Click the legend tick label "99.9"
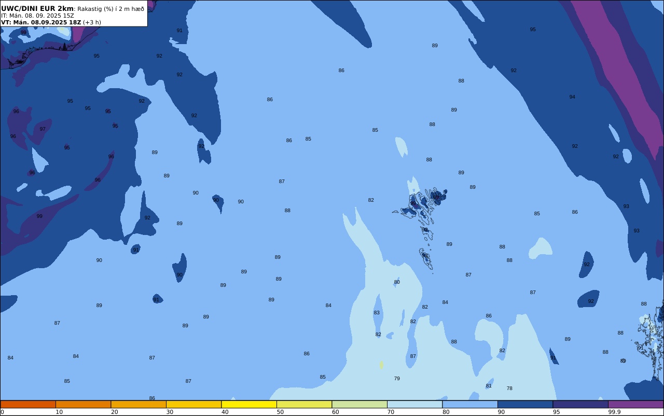This screenshot has width=664, height=416. point(614,412)
